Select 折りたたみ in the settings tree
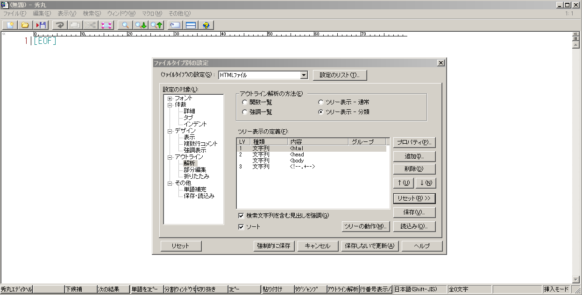 [x=196, y=176]
